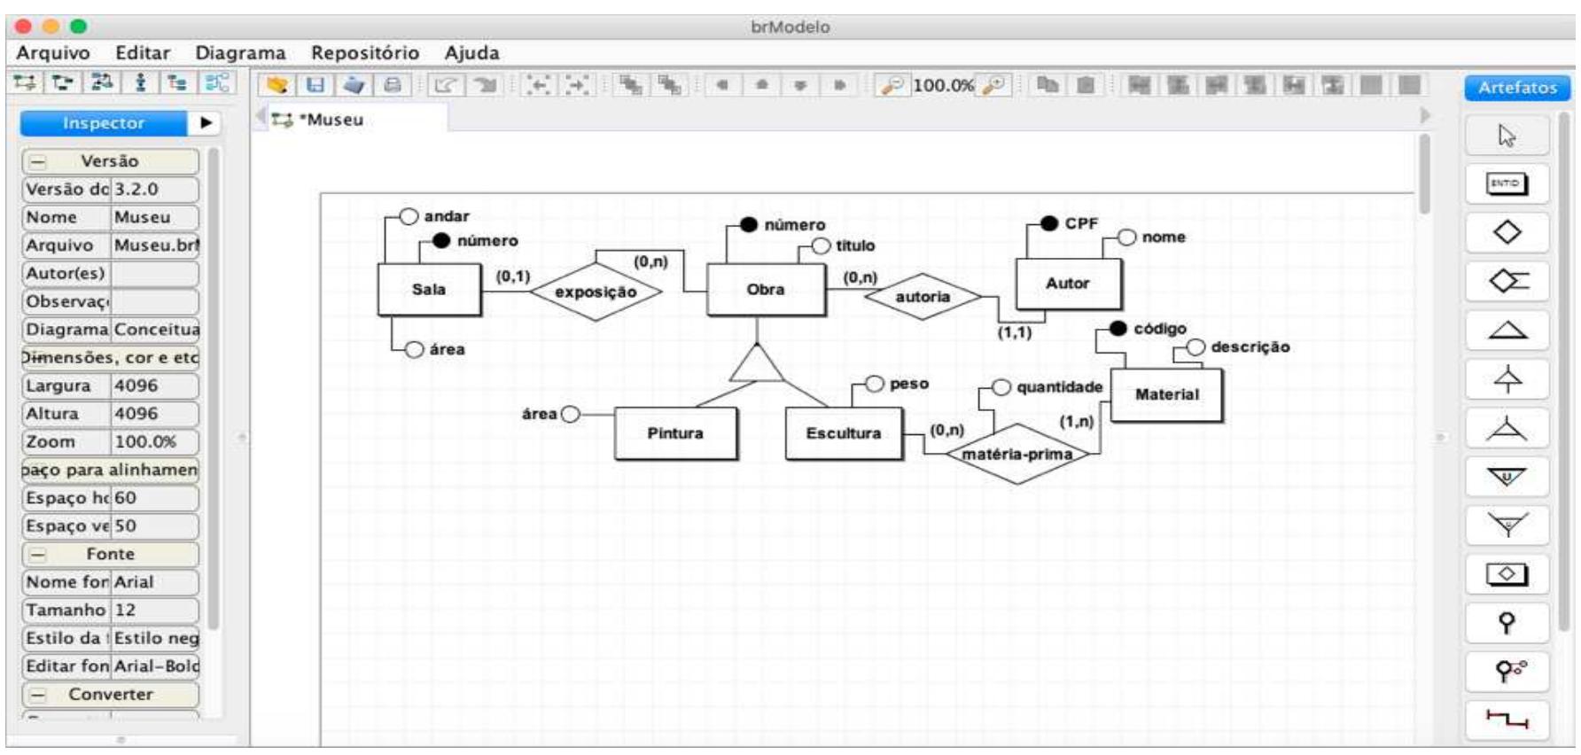The image size is (1581, 755).
Task: Click the undo arrow toolbar icon
Action: (446, 85)
